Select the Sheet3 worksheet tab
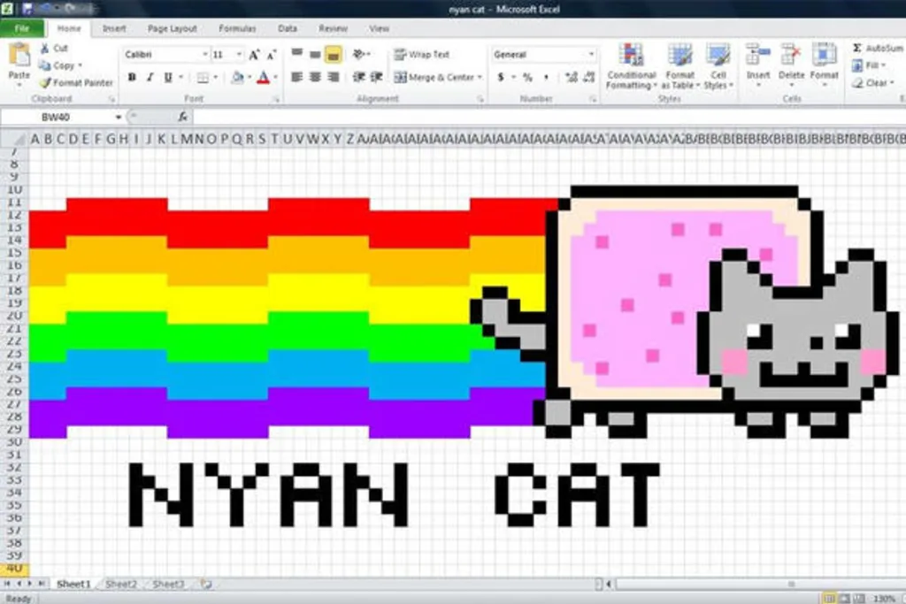 [x=168, y=584]
